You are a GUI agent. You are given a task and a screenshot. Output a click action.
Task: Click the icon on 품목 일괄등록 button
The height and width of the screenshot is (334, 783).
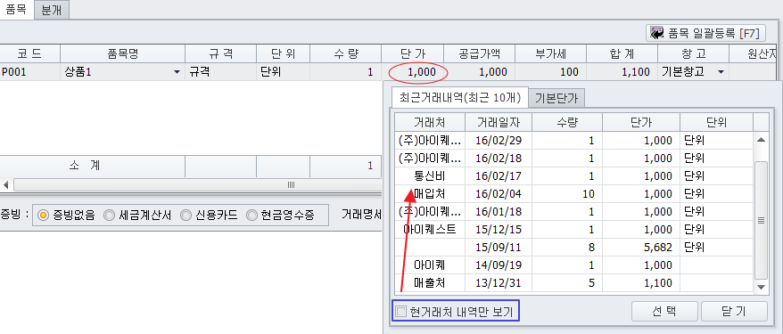pyautogui.click(x=656, y=34)
